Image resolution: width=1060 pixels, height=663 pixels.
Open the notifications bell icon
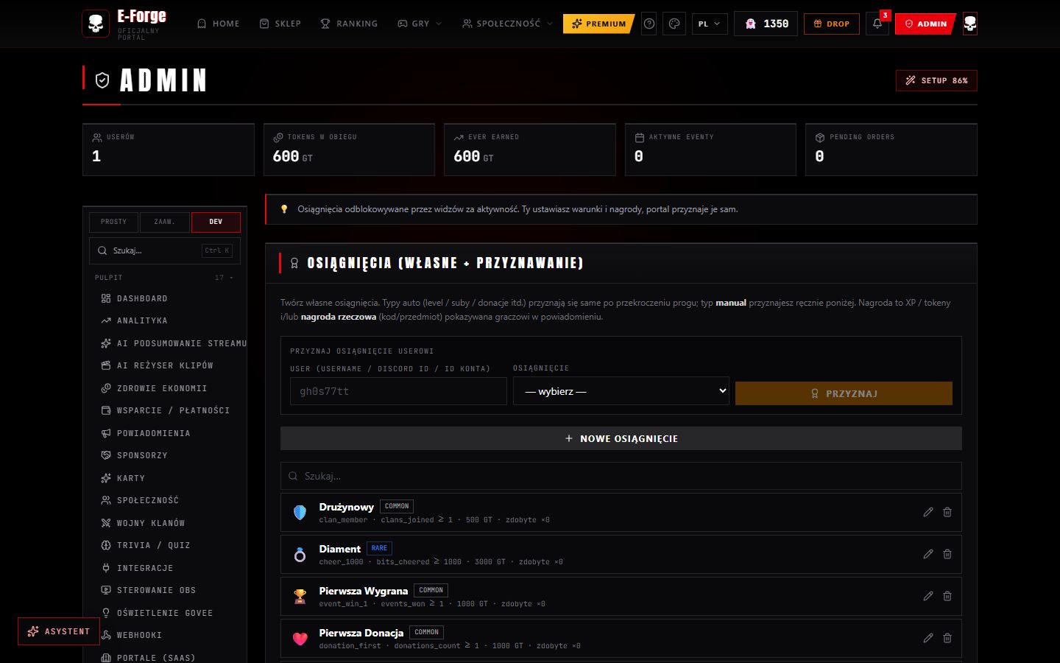pyautogui.click(x=877, y=24)
